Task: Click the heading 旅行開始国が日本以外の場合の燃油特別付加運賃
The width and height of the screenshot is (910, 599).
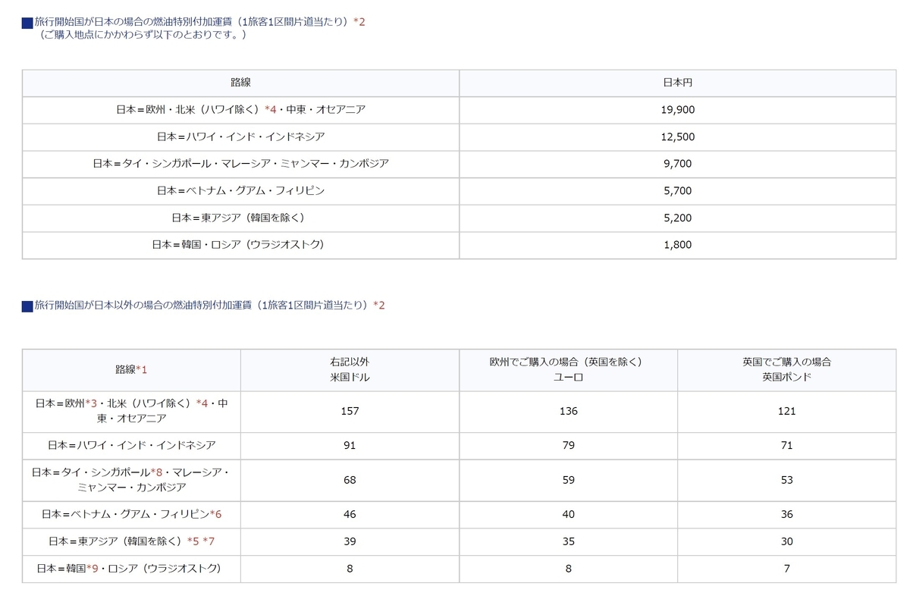Action: [202, 305]
